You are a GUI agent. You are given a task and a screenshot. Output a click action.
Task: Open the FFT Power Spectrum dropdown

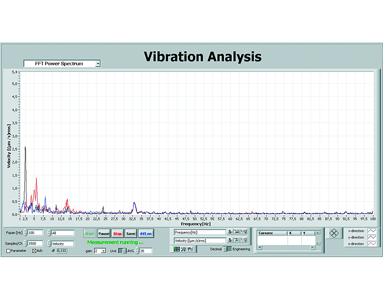(62, 64)
